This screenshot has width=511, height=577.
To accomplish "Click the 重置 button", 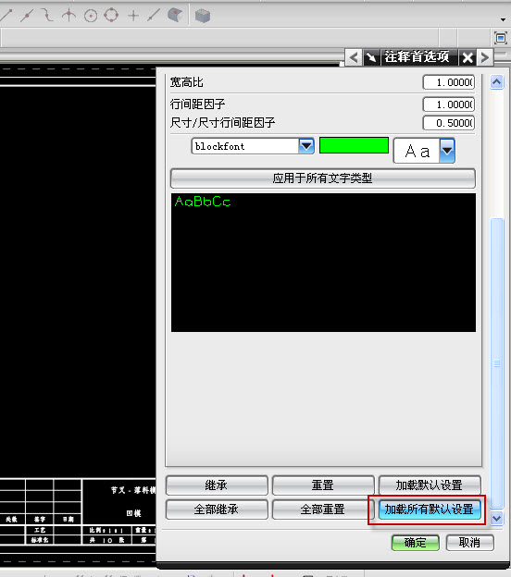I will (x=323, y=485).
